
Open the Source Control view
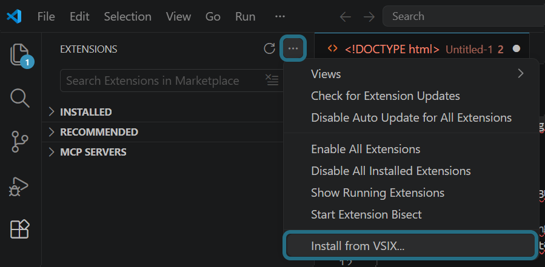click(x=20, y=142)
